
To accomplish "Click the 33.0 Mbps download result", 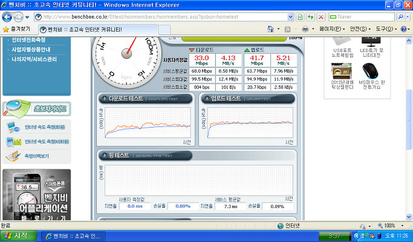I will (x=201, y=60).
